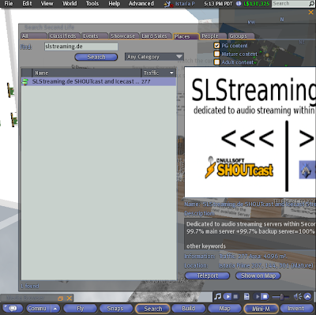The height and width of the screenshot is (315, 316).
Task: Click the music note icon
Action: click(x=218, y=297)
